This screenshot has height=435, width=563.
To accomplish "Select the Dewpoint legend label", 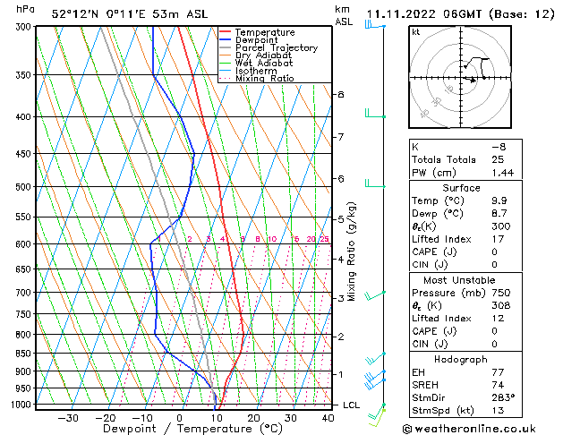I will tap(256, 40).
